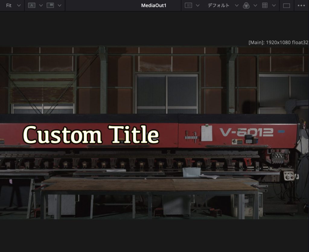Click the color channels circles icon
Viewport: 309px width, 252px height.
246,5
